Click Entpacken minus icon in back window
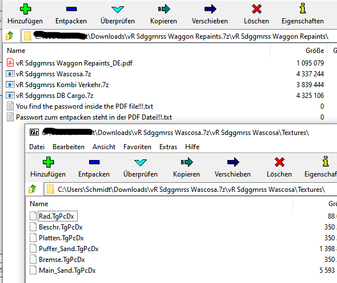This screenshot has width=337, height=283. click(x=71, y=9)
